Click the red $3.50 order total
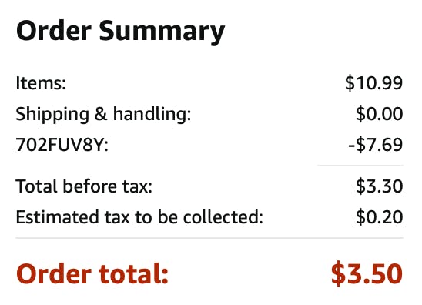 tap(367, 273)
